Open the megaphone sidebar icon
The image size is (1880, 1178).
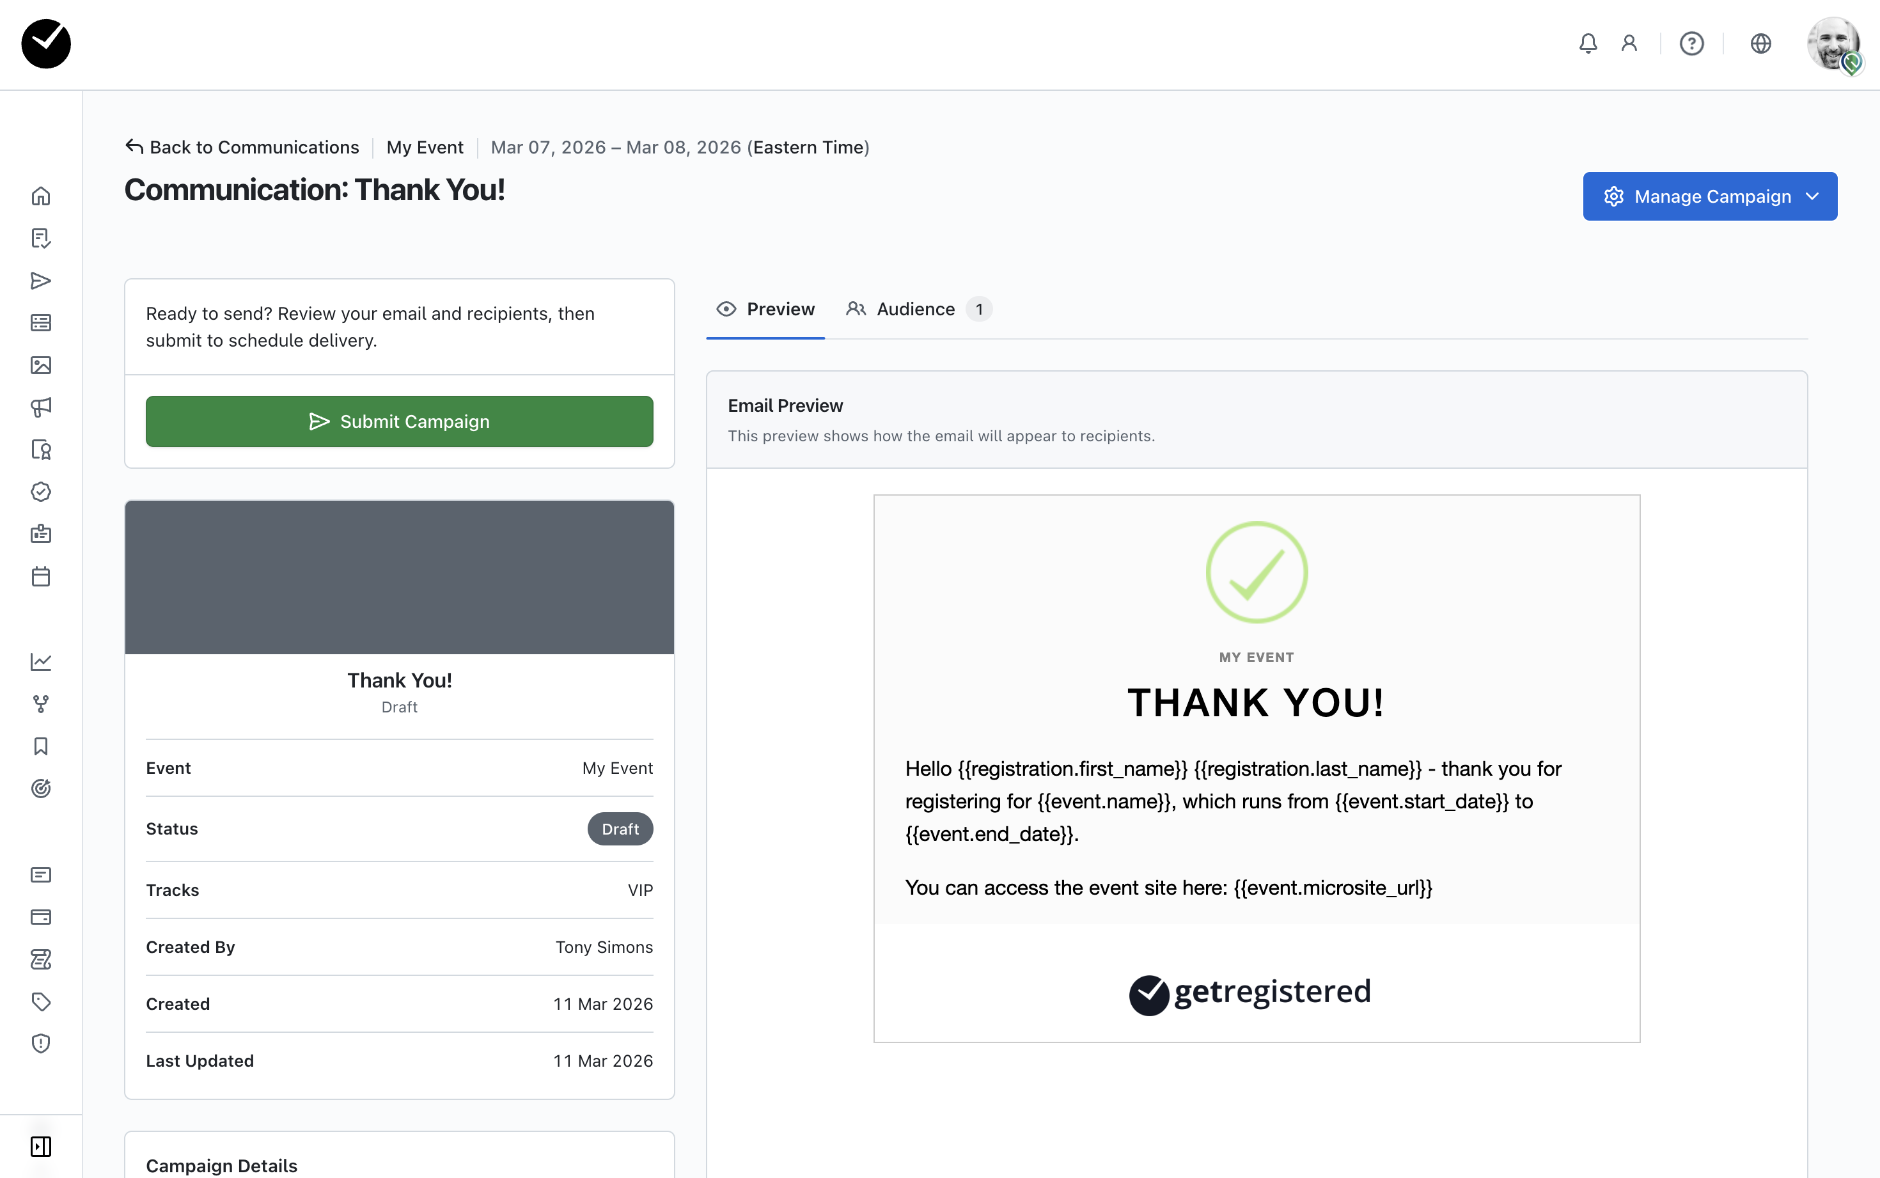coord(40,407)
